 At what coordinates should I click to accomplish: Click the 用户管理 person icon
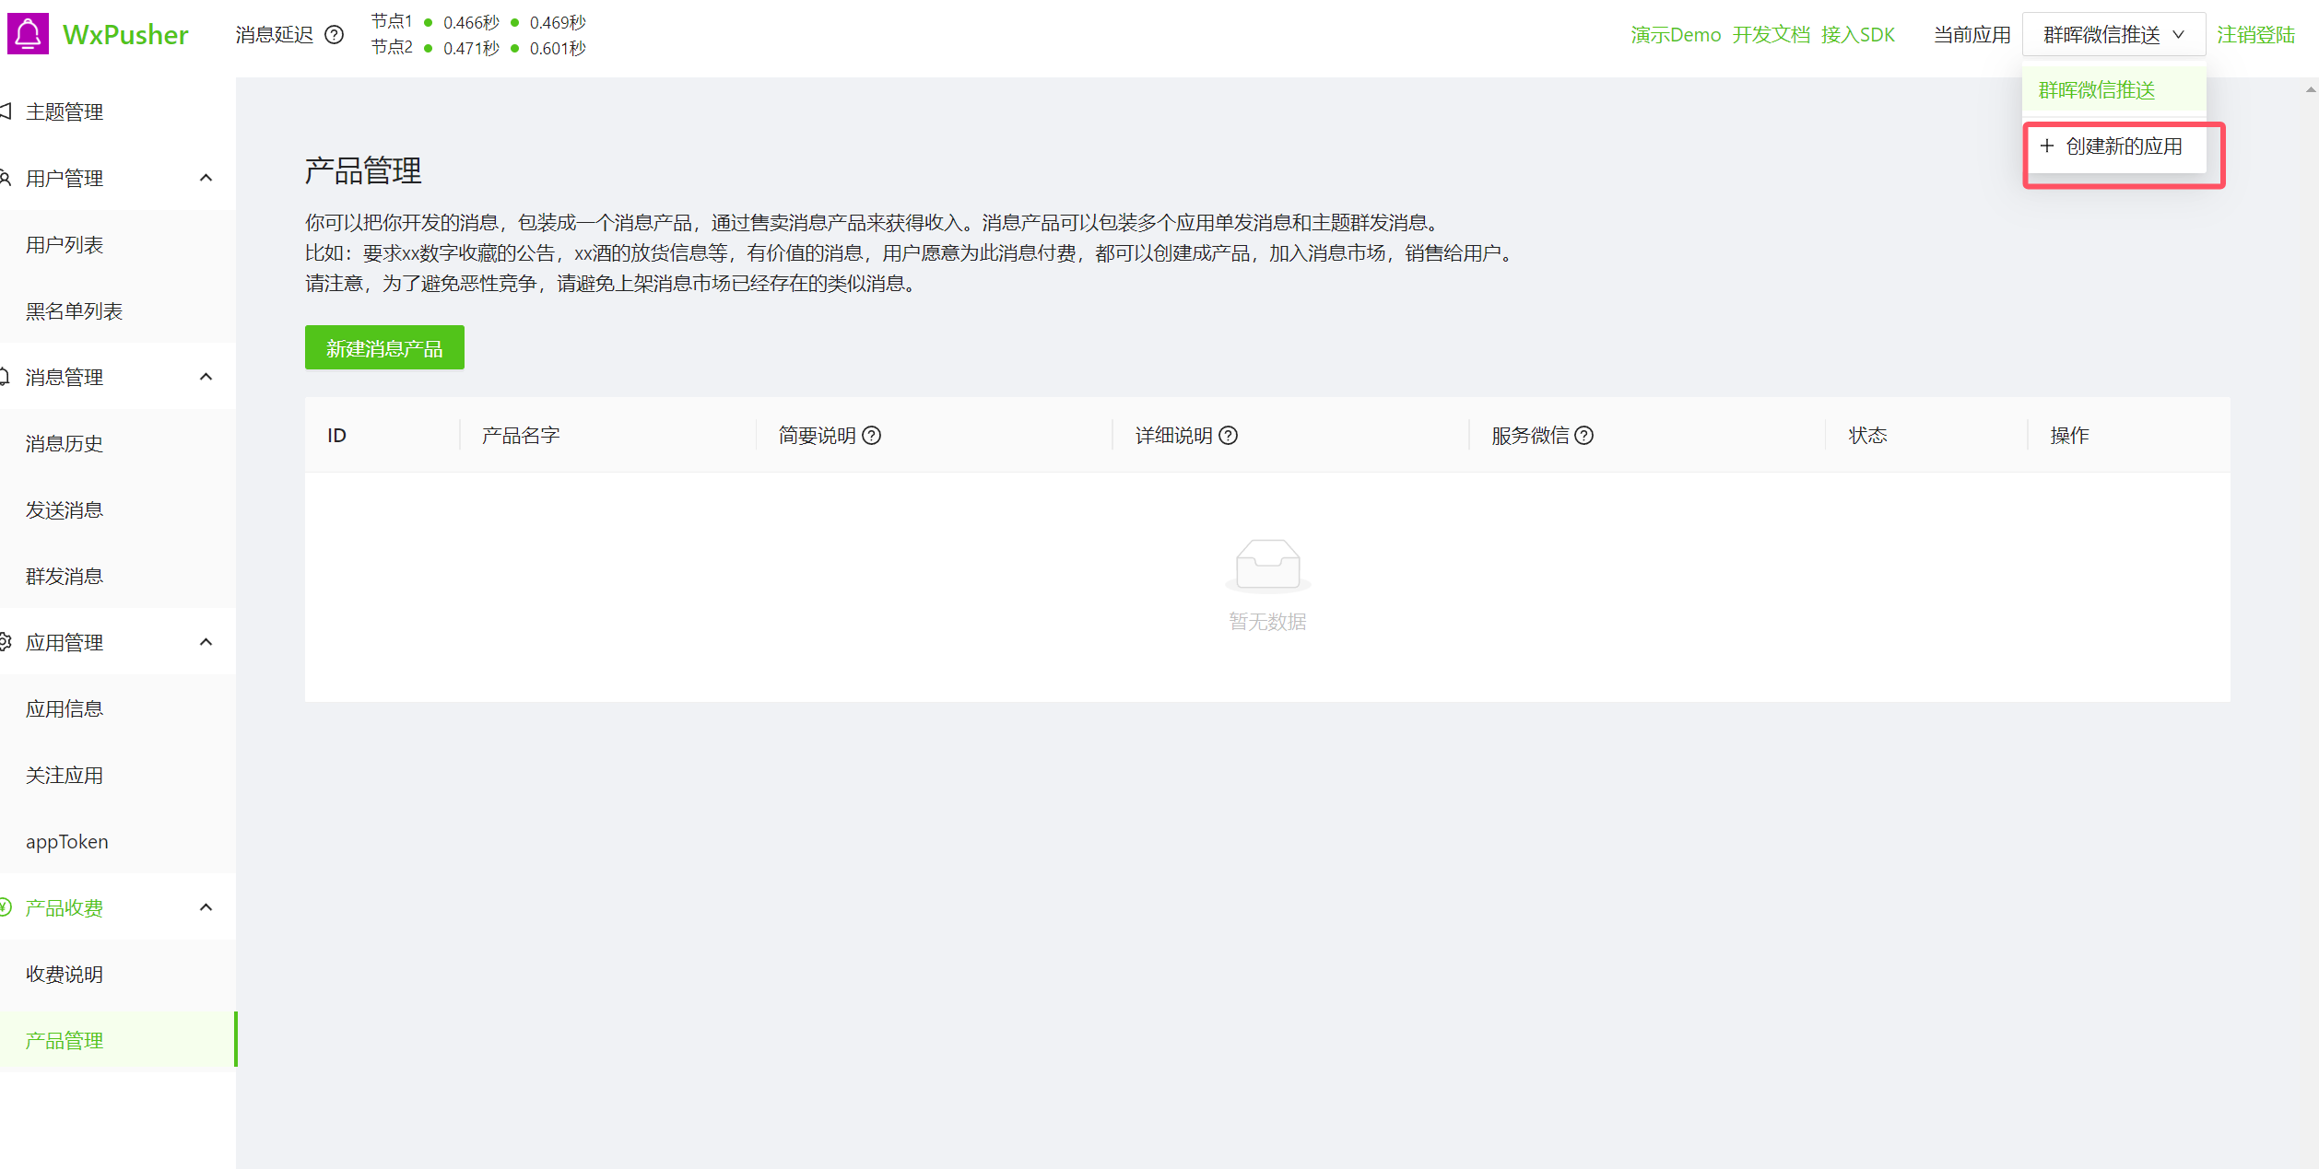(6, 178)
